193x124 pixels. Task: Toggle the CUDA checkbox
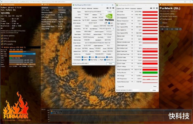click(x=90, y=57)
